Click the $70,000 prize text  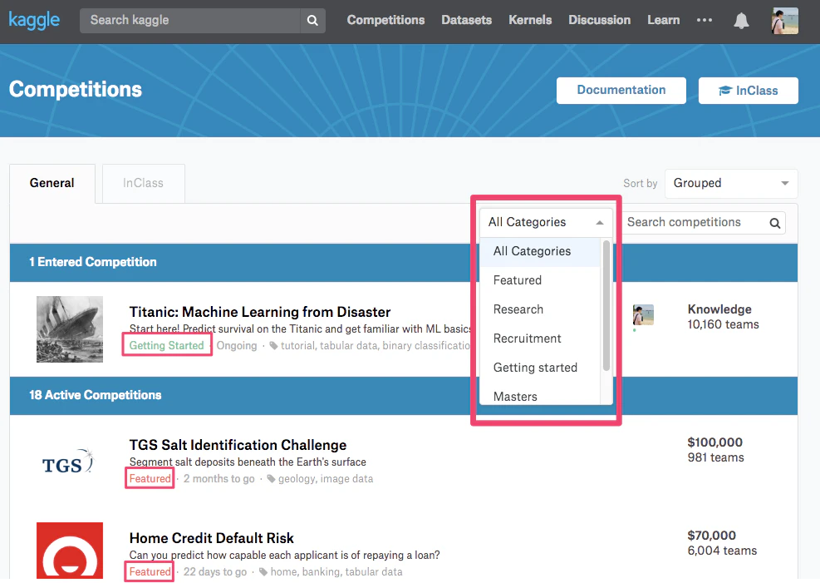click(712, 536)
